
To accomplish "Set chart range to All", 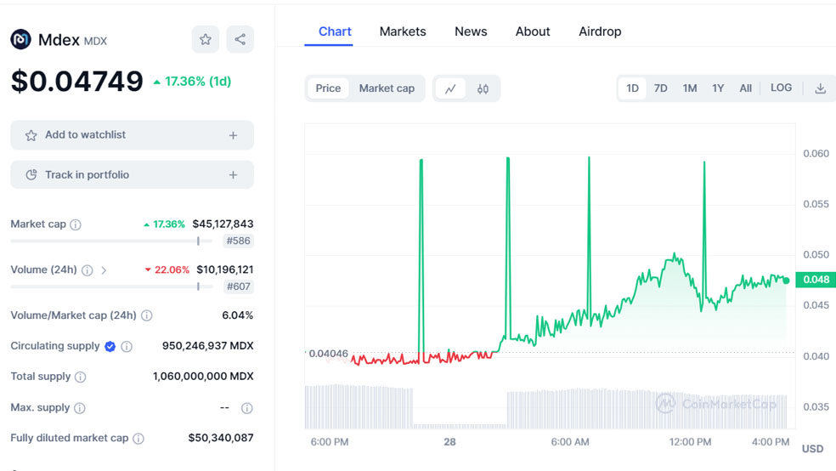I will [x=745, y=88].
